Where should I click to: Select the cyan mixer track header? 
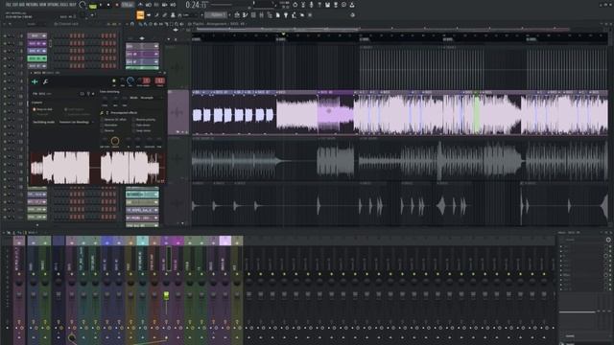pyautogui.click(x=143, y=241)
